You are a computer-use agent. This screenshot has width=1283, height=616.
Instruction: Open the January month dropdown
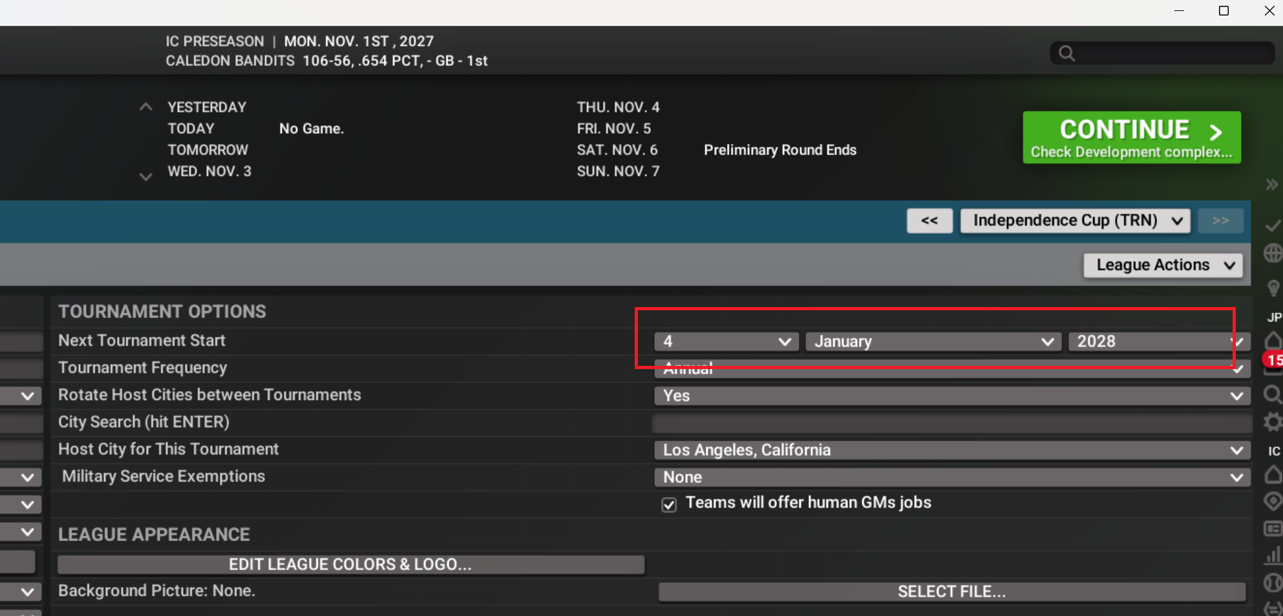tap(933, 341)
